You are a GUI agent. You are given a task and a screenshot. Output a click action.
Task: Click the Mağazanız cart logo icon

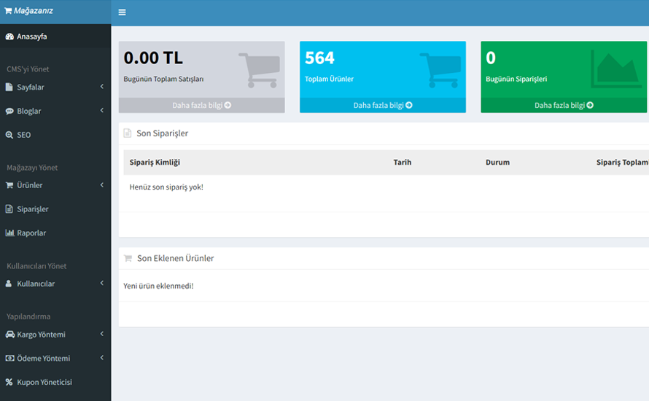[x=8, y=11]
